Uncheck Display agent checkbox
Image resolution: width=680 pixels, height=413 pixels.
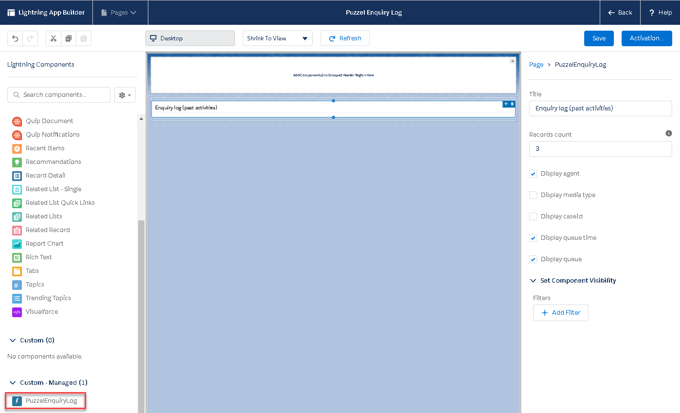pyautogui.click(x=533, y=174)
